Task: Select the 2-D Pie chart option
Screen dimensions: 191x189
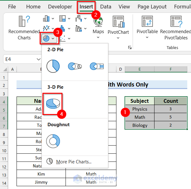Action: coord(53,66)
